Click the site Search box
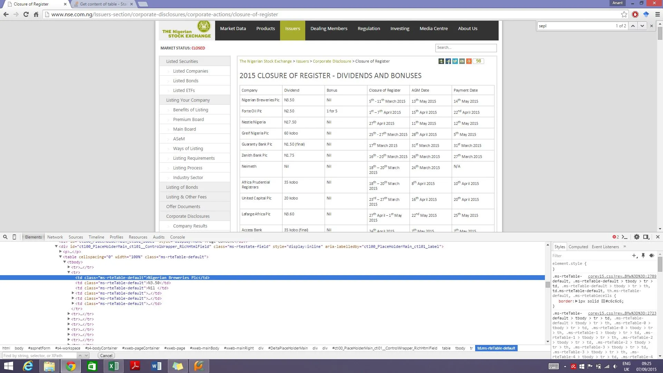Viewport: 663px width, 373px height. (466, 48)
